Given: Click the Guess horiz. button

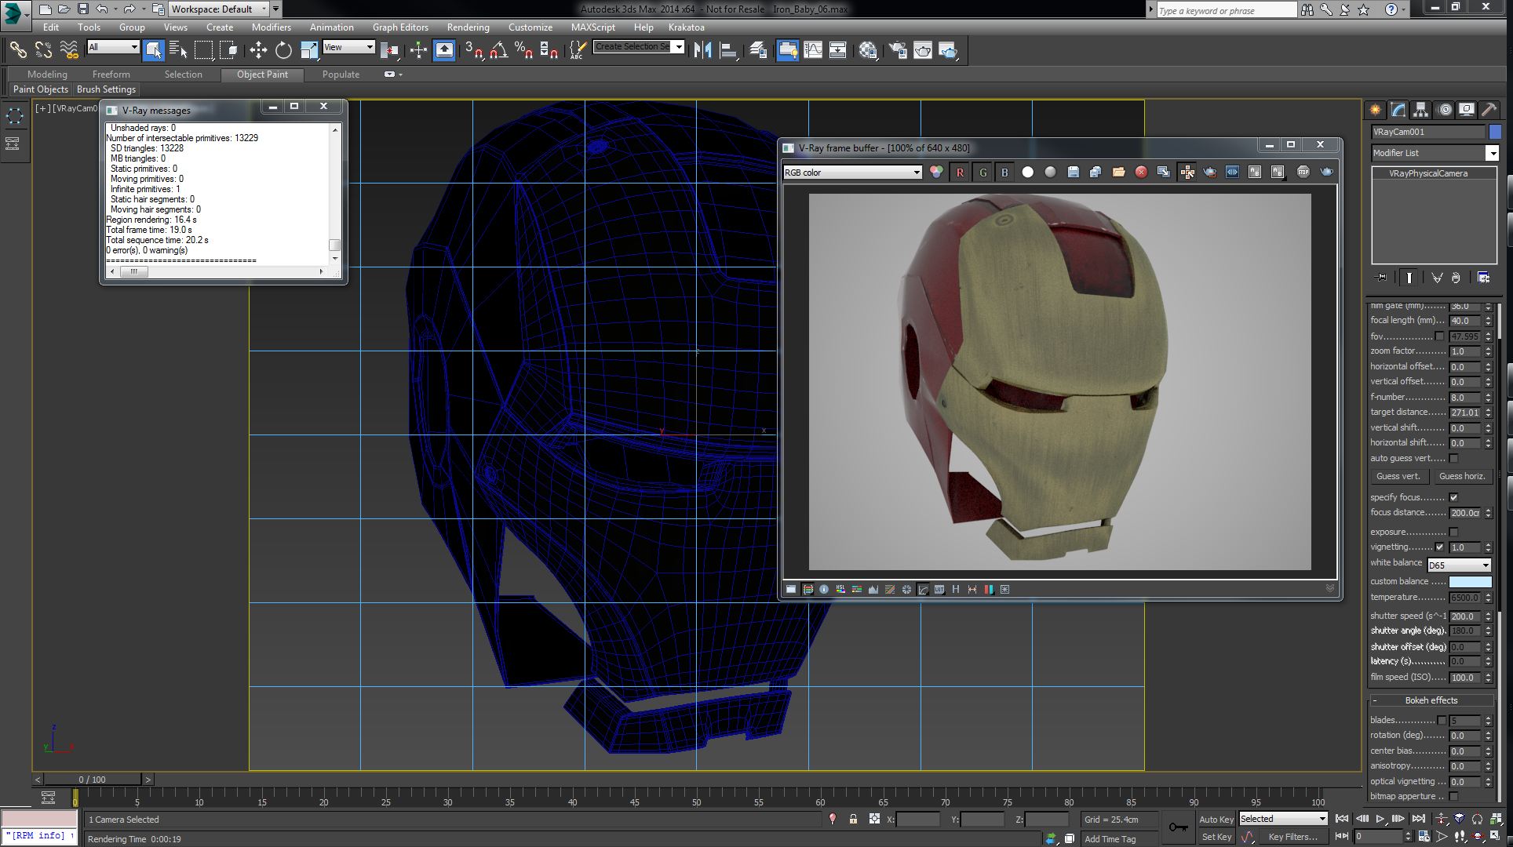Looking at the screenshot, I should click(1462, 477).
